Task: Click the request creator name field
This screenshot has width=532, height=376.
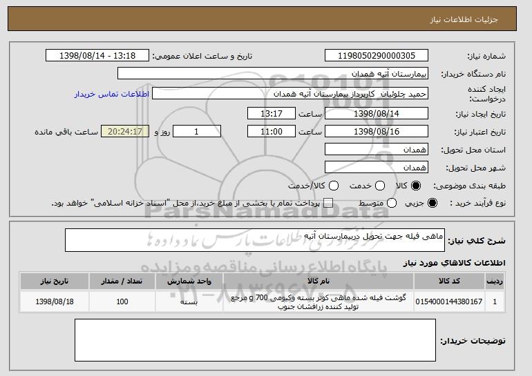Action: click(290, 94)
